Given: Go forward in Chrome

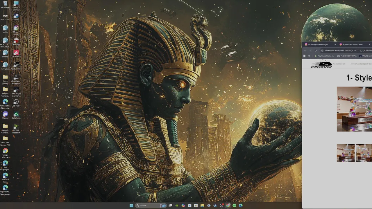Looking at the screenshot, I should 310,51.
